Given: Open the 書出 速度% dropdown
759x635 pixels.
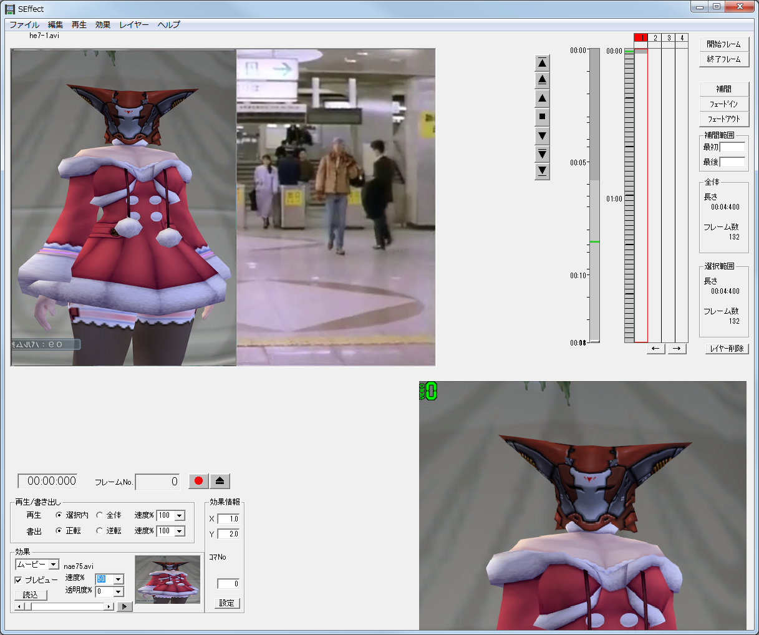Looking at the screenshot, I should click(180, 531).
